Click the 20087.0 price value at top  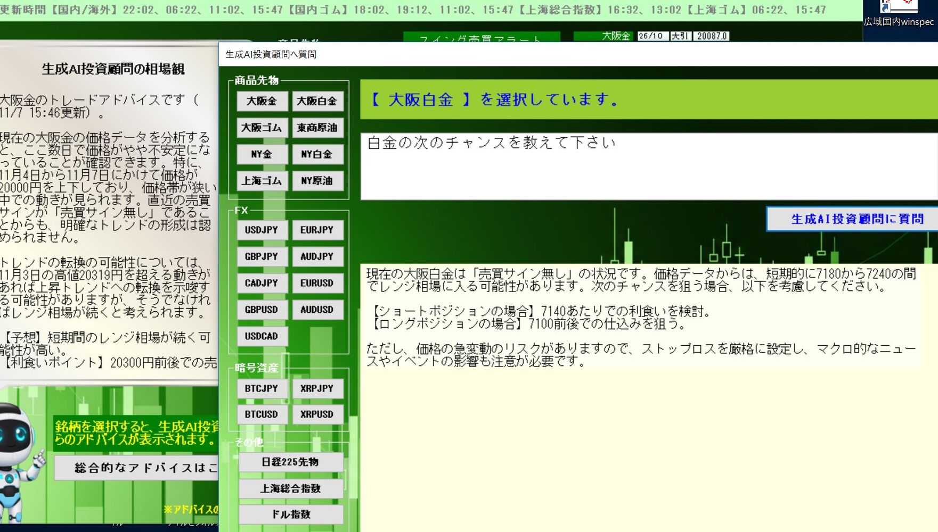pyautogui.click(x=712, y=36)
